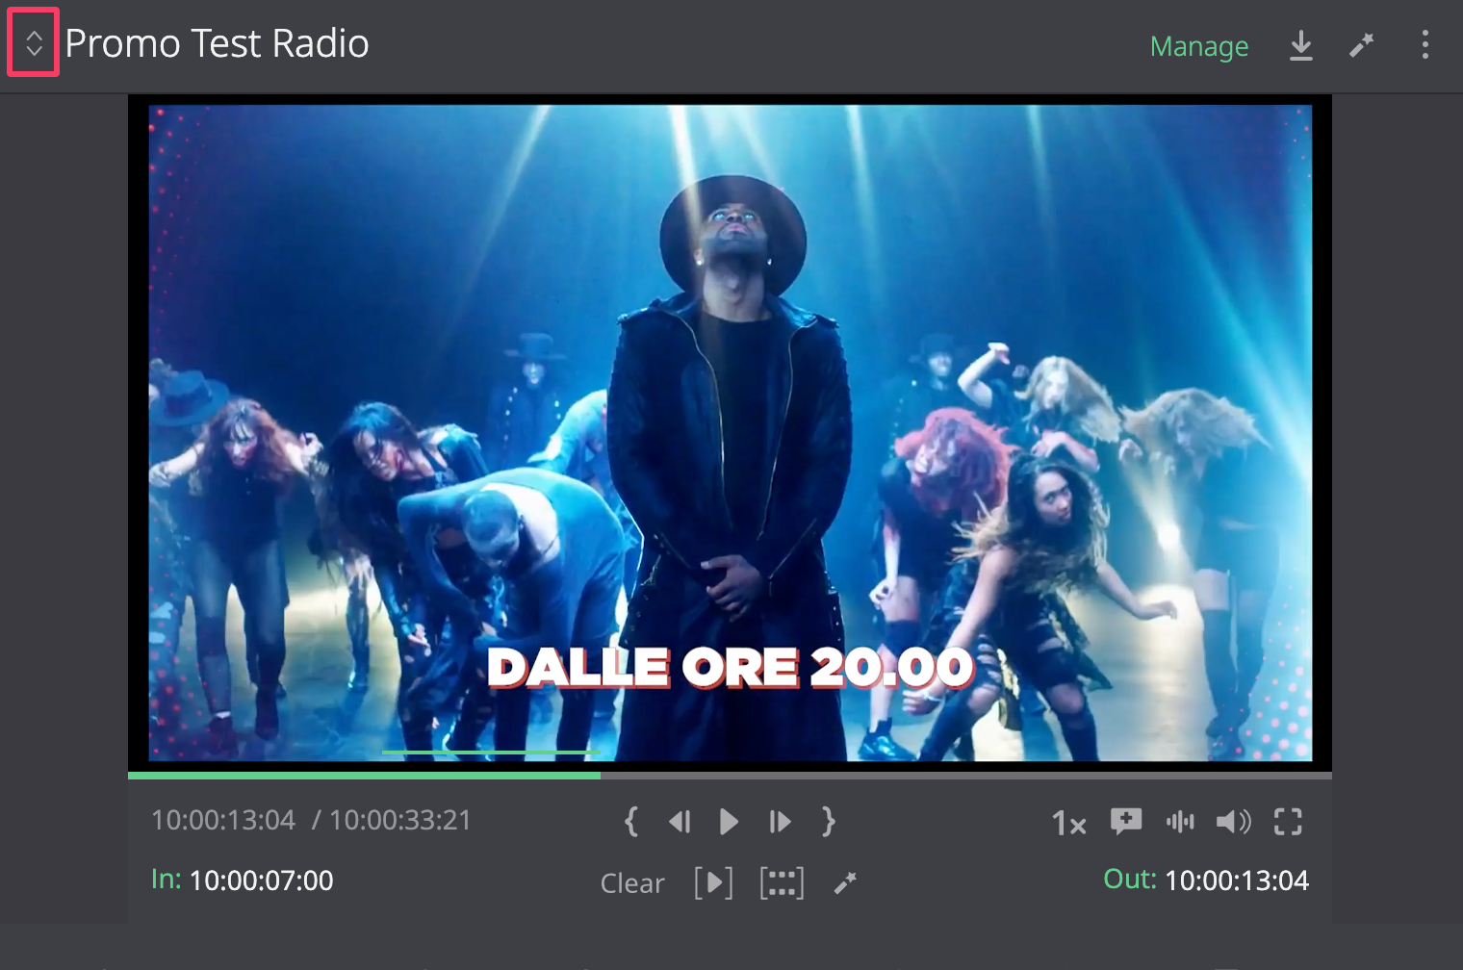Viewport: 1463px width, 970px height.
Task: Open the three-dot more options menu
Action: coord(1425,44)
